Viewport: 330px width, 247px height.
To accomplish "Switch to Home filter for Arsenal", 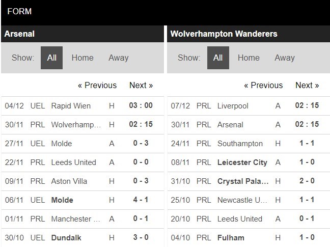I will (x=82, y=58).
